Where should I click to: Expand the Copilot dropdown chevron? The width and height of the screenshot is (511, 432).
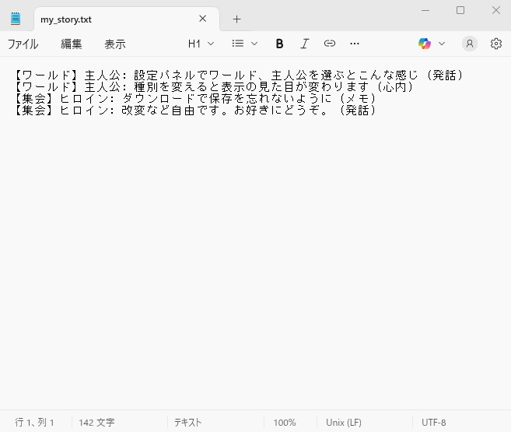tap(443, 44)
